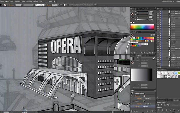Click the opacity 100% input field
The height and width of the screenshot is (113, 180).
coord(55,5)
